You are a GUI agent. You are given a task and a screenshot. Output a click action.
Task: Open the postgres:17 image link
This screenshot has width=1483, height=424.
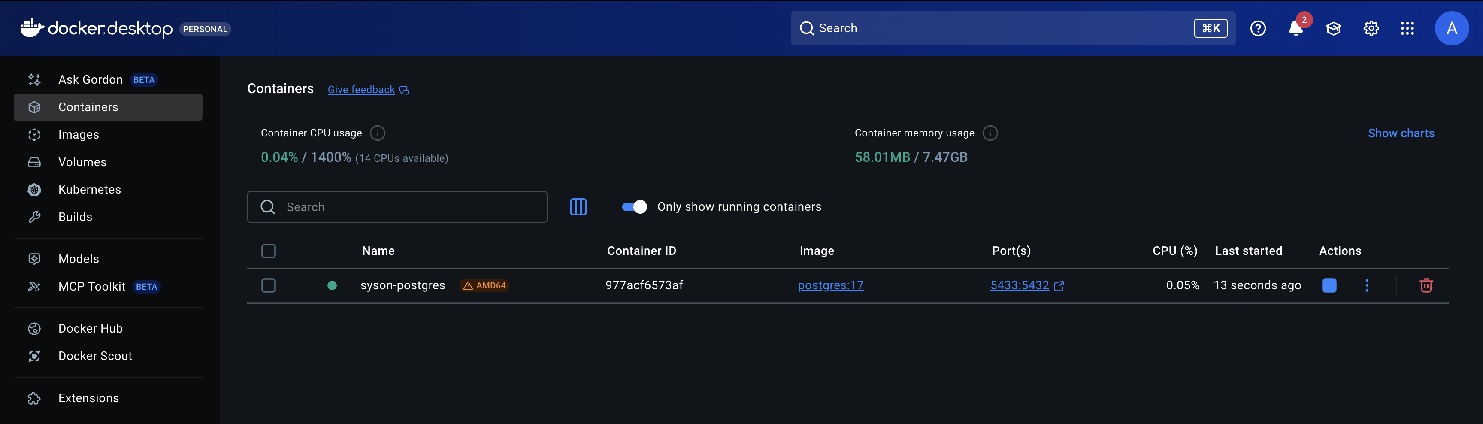pyautogui.click(x=830, y=285)
